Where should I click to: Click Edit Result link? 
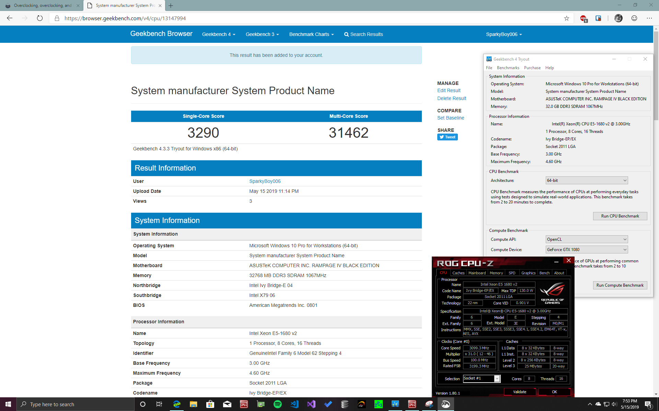(449, 90)
